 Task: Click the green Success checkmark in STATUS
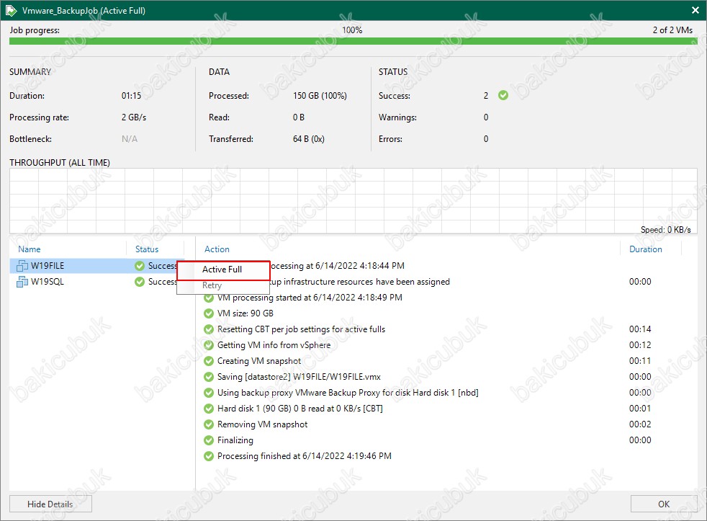point(503,95)
